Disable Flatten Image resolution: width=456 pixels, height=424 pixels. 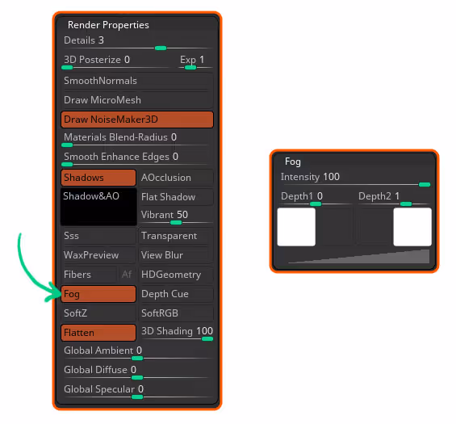pyautogui.click(x=98, y=333)
